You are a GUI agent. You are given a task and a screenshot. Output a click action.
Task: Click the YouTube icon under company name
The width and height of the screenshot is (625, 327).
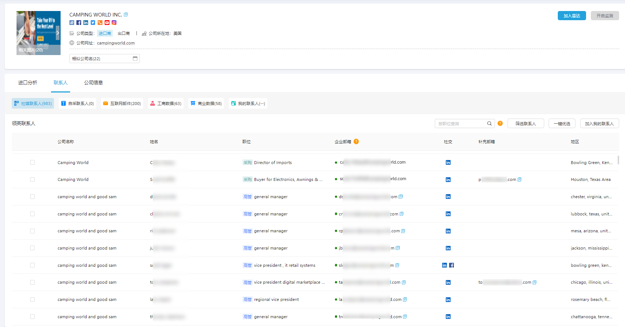[x=107, y=23]
